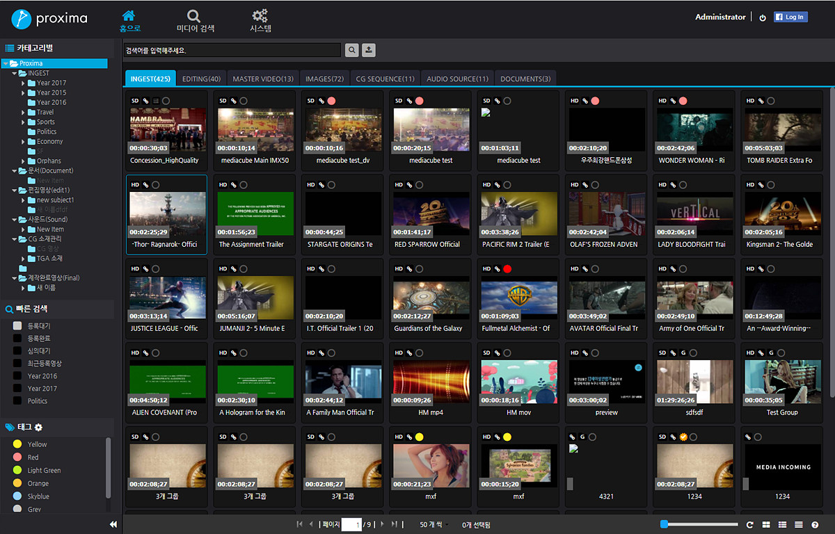Image resolution: width=835 pixels, height=534 pixels.
Task: Switch to detailed list view
Action: [x=782, y=524]
